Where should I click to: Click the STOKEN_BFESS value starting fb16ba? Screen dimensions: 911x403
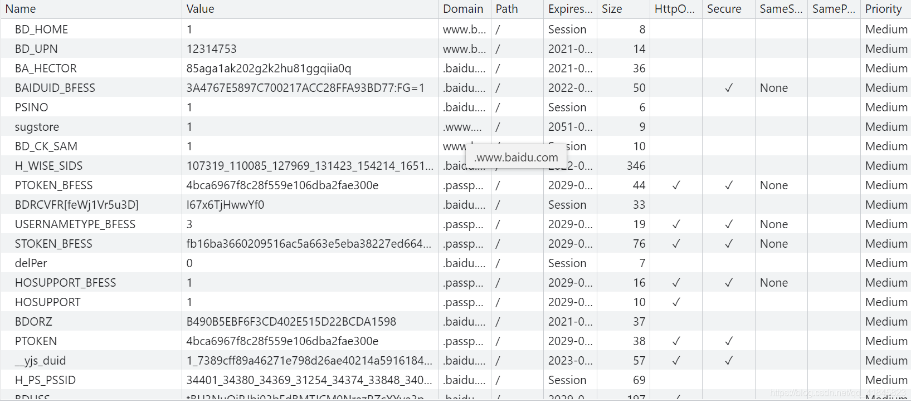click(309, 244)
